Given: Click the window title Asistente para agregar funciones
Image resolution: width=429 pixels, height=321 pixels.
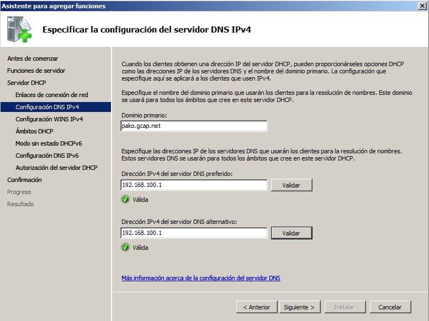Looking at the screenshot, I should 54,6.
